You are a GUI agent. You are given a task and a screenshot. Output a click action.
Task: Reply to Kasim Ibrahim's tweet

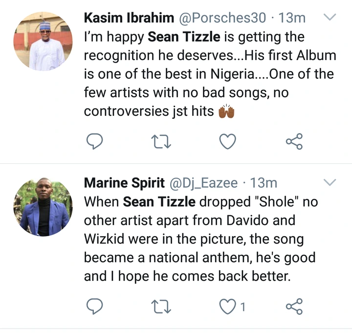[x=94, y=142]
